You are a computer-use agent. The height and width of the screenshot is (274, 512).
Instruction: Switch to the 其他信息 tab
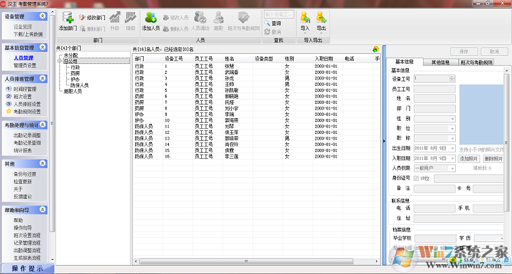(x=441, y=63)
